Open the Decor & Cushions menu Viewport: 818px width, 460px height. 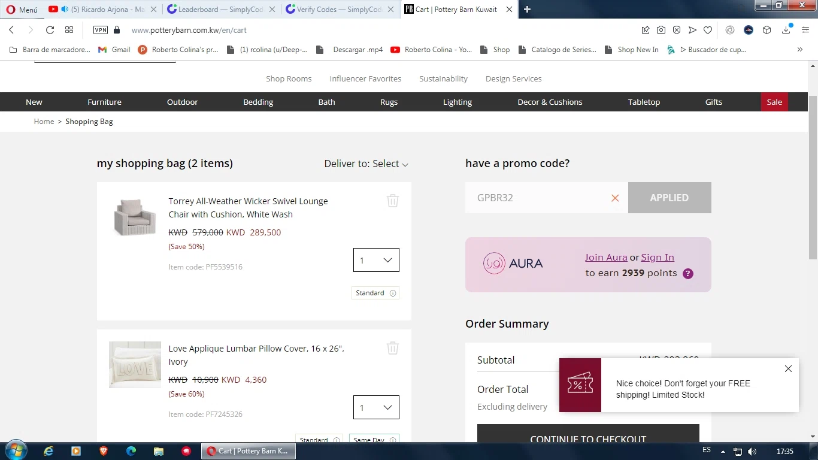[550, 102]
